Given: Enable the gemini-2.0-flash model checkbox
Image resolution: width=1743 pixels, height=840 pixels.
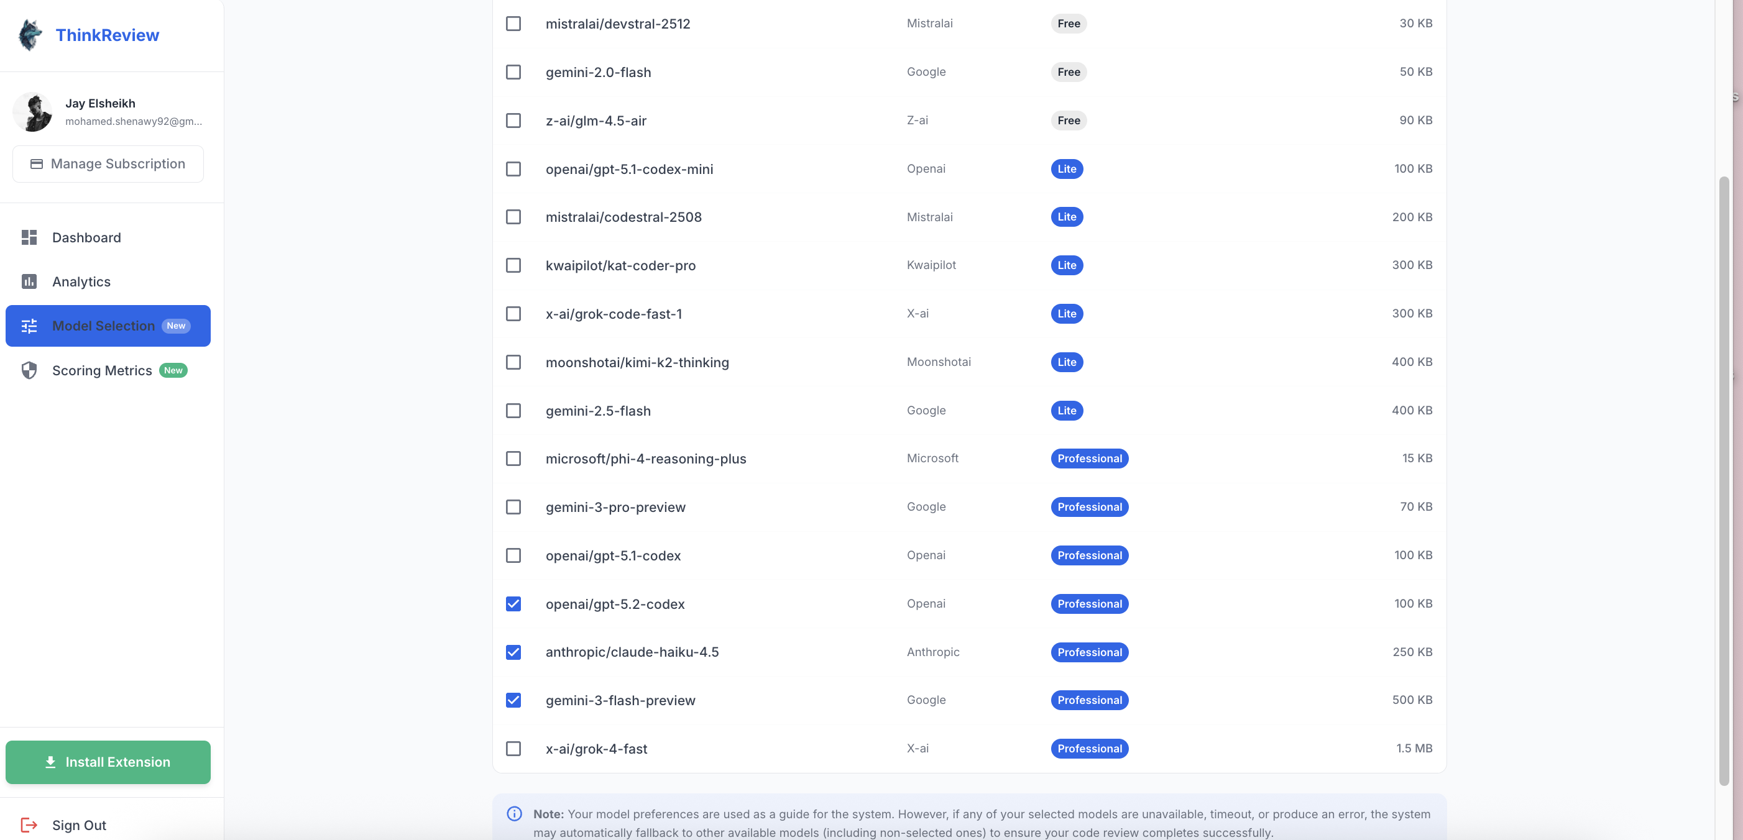Looking at the screenshot, I should [513, 71].
